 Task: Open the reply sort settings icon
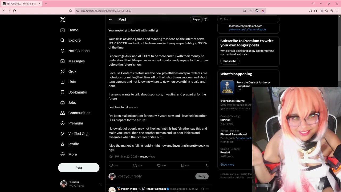coord(206,19)
